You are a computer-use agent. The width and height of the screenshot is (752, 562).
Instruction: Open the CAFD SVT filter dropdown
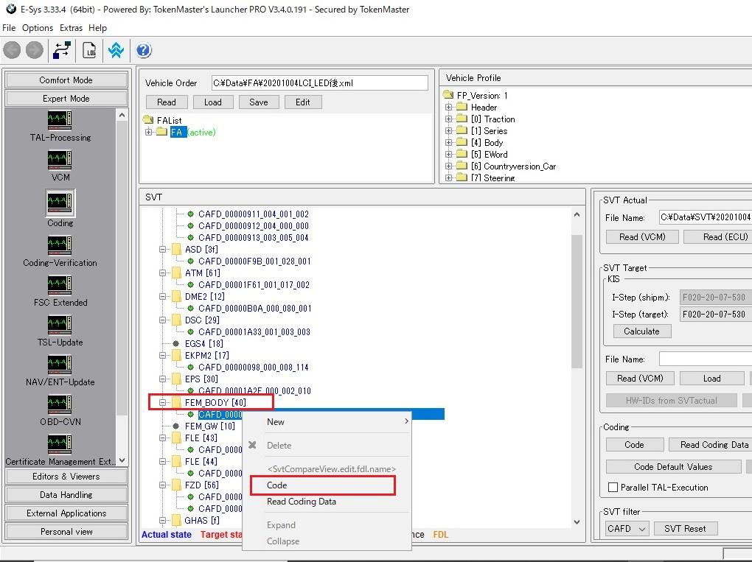click(627, 528)
